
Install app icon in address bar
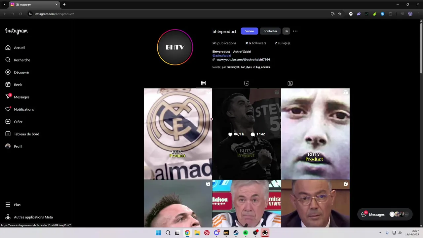point(332,14)
